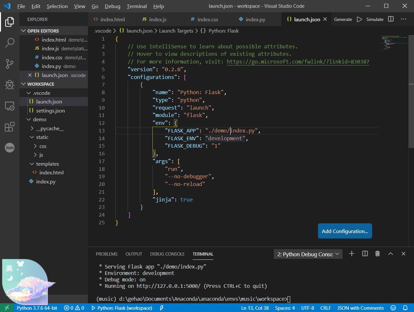This screenshot has height=312, width=414.
Task: Open the Json extension in activity bar
Action: 10,148
